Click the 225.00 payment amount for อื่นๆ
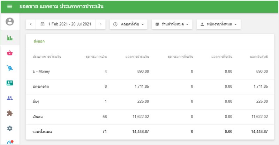 (x=143, y=101)
